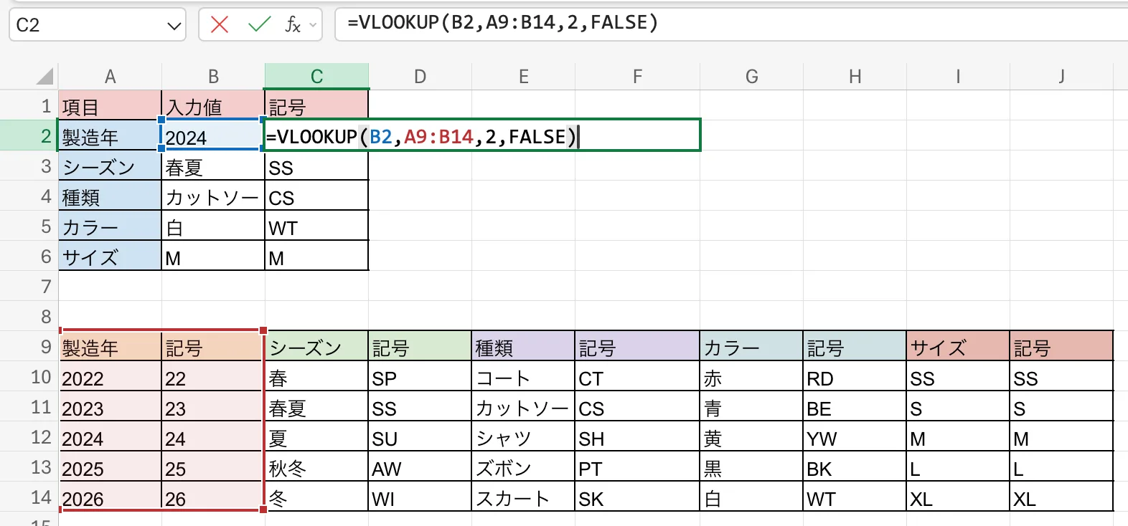Select row 9 header
Viewport: 1128px width, 526px height.
click(x=45, y=347)
